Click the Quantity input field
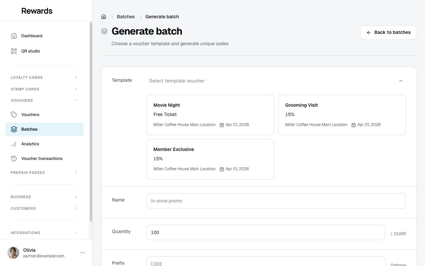Viewport: 425px width, 266px height. [266, 232]
